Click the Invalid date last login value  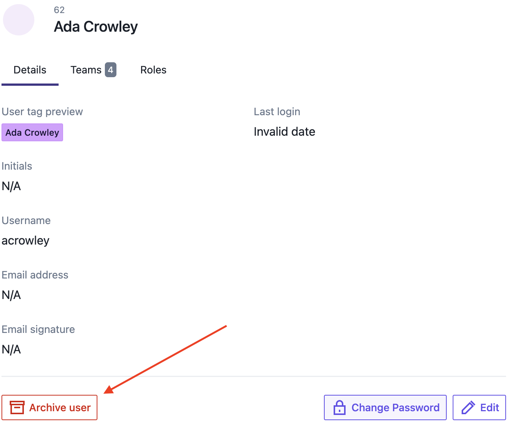[x=284, y=132]
